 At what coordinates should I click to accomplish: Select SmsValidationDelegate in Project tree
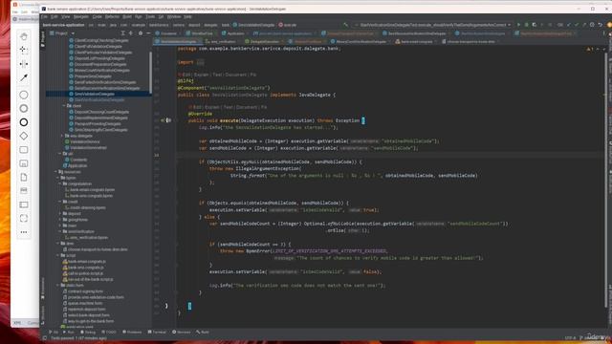tap(95, 94)
